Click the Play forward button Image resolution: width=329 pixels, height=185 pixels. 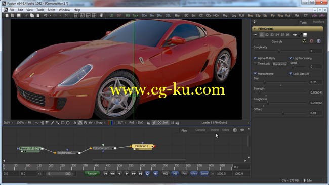pyautogui.click(x=127, y=174)
